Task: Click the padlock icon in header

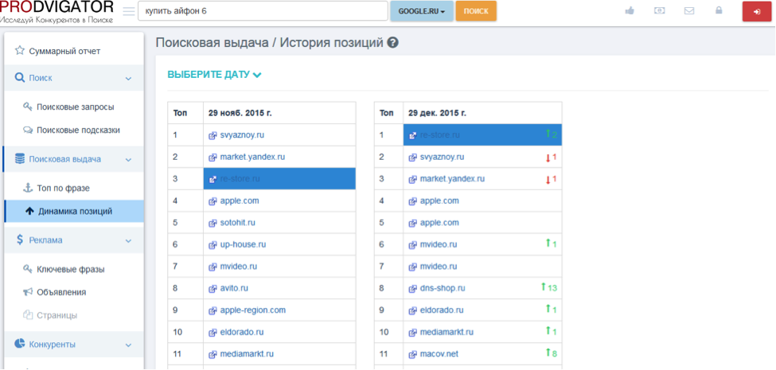Action: (719, 10)
